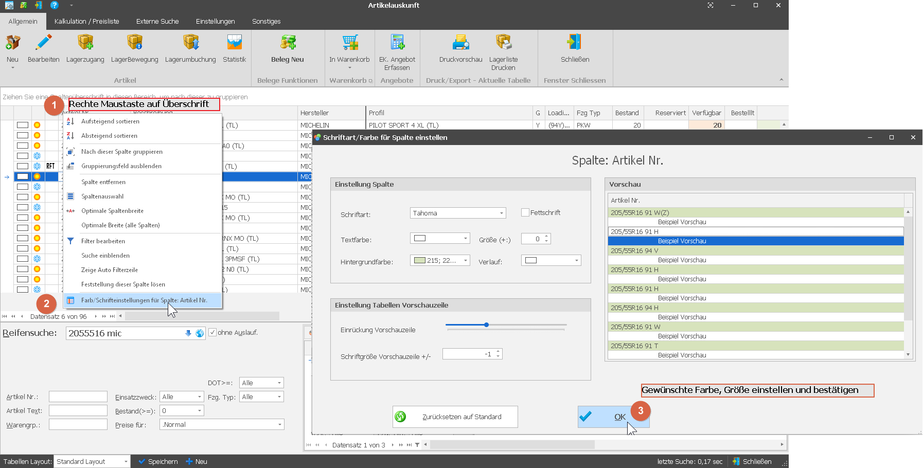Toggle the 'ohne Auslauf' checkbox
This screenshot has width=923, height=468.
pyautogui.click(x=212, y=333)
